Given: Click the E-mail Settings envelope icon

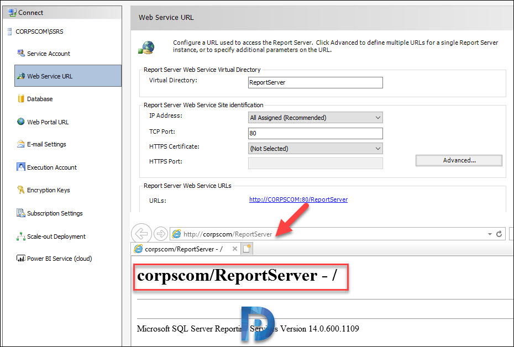Looking at the screenshot, I should point(20,144).
